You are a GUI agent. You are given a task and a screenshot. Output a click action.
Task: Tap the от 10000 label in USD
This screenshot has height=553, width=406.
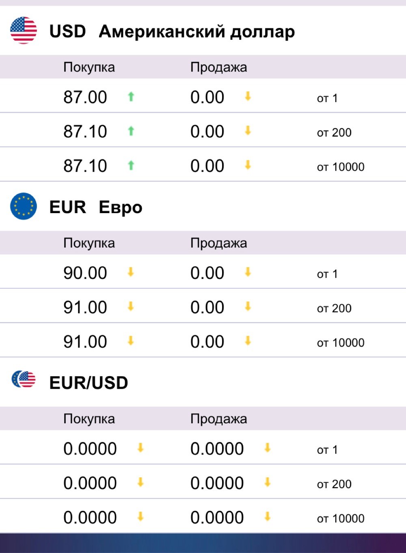pos(341,167)
